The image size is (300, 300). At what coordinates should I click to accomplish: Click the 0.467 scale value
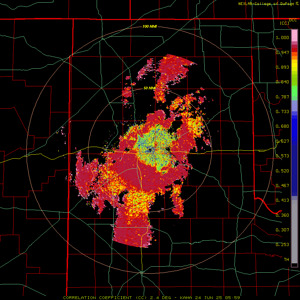pos(282,186)
